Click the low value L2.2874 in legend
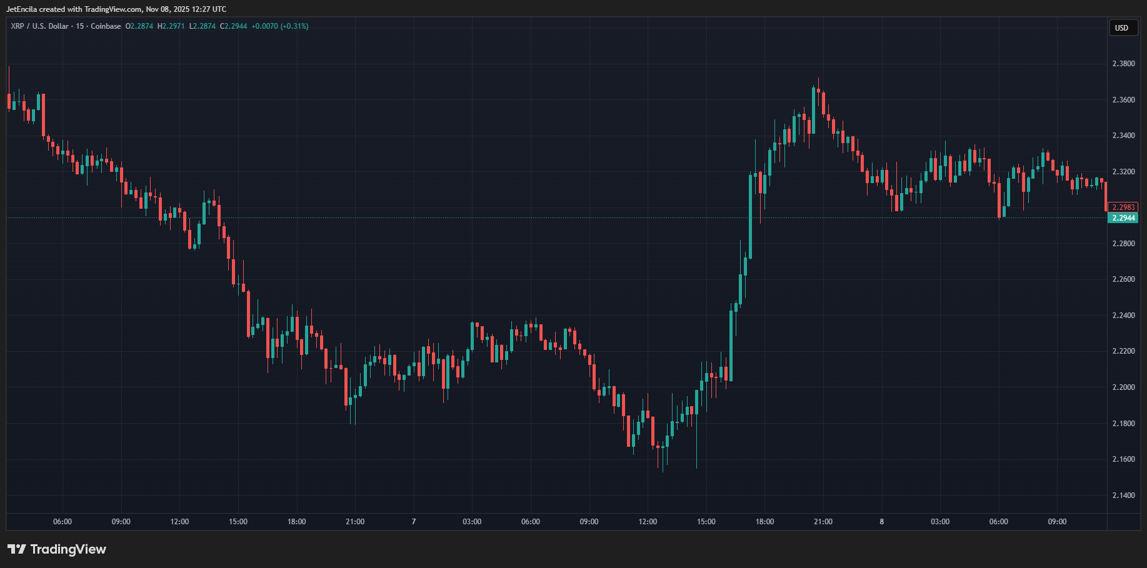The width and height of the screenshot is (1147, 568). coord(201,26)
